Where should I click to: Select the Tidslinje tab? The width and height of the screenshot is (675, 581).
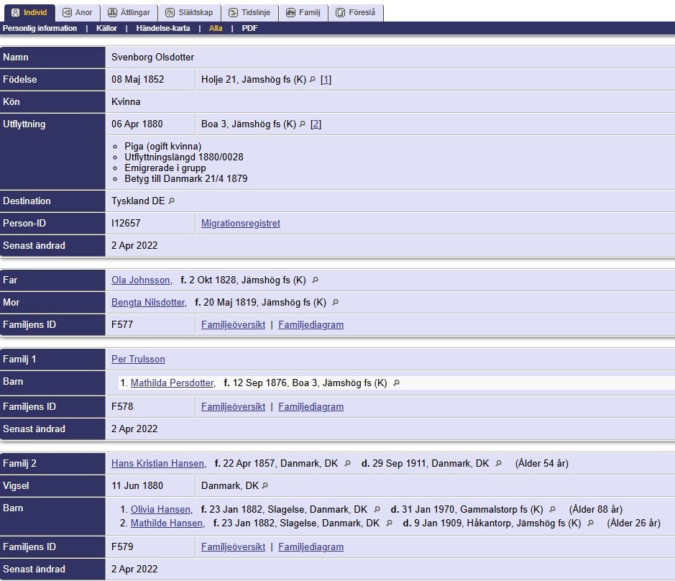[x=249, y=12]
